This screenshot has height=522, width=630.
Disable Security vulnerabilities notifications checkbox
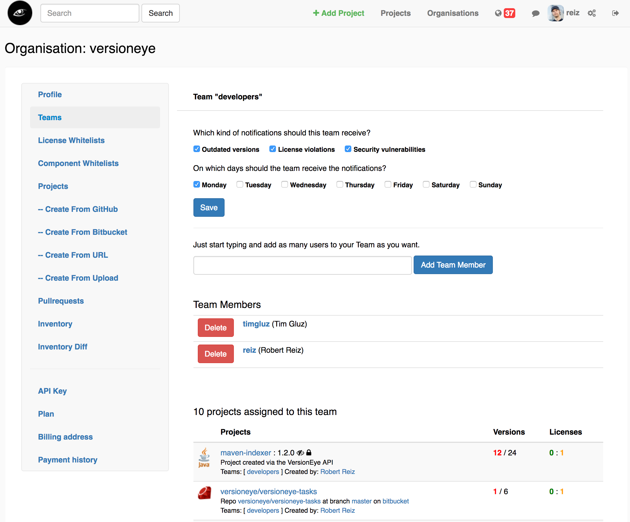point(348,149)
